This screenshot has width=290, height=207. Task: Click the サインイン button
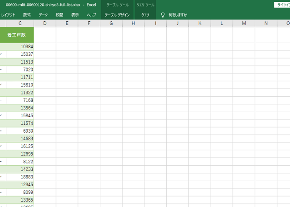pyautogui.click(x=282, y=5)
